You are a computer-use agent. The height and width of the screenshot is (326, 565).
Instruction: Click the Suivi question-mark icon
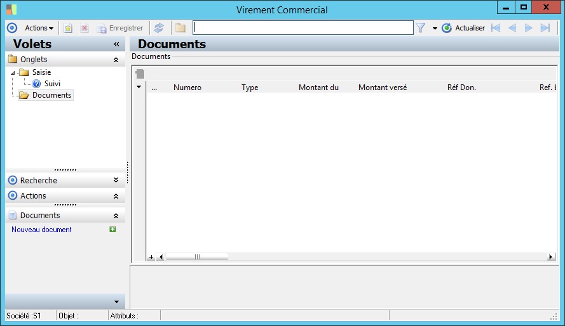point(36,84)
